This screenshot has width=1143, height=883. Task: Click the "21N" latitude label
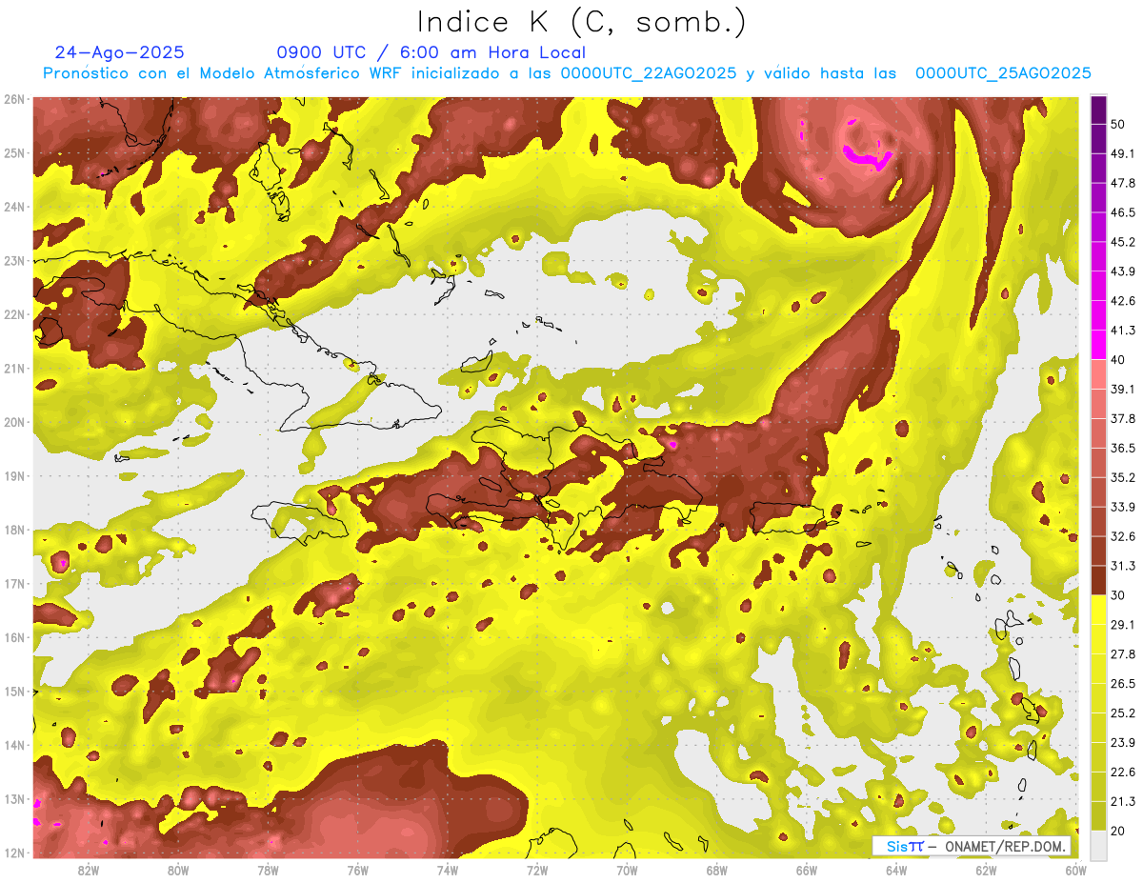(14, 369)
